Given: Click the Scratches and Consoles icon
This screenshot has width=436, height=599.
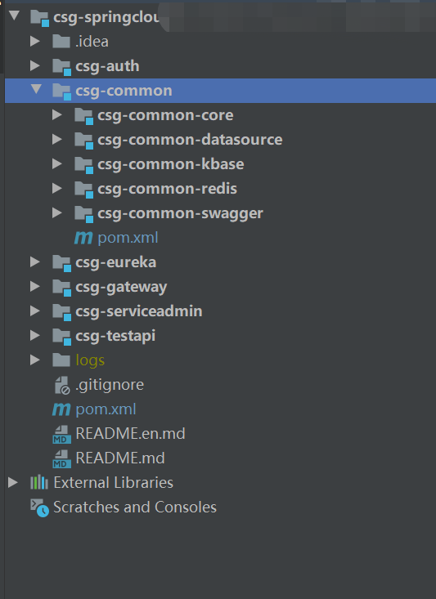Looking at the screenshot, I should tap(40, 507).
